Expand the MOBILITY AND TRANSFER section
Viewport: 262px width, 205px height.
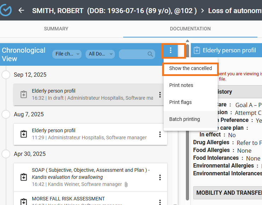(228, 193)
